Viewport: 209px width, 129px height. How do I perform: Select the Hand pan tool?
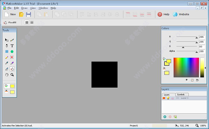(7, 75)
